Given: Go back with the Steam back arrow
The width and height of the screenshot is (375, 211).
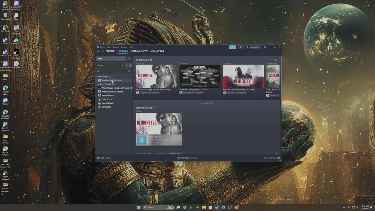Looking at the screenshot, I should point(98,51).
